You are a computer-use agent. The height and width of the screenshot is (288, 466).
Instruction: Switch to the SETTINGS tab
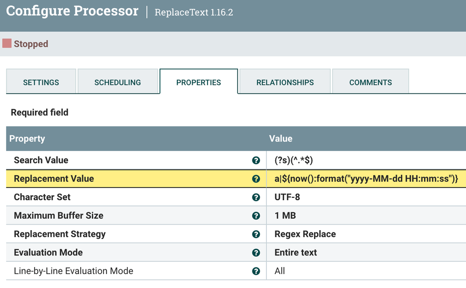(x=41, y=82)
